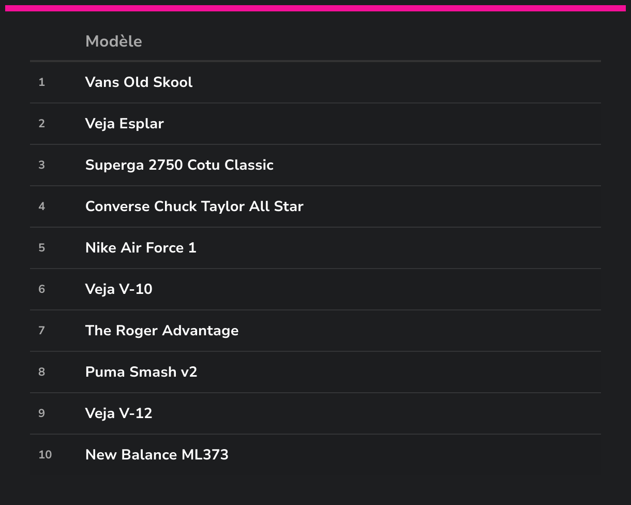The image size is (631, 505).
Task: Select the Puma Smash v2 row
Action: (315, 372)
